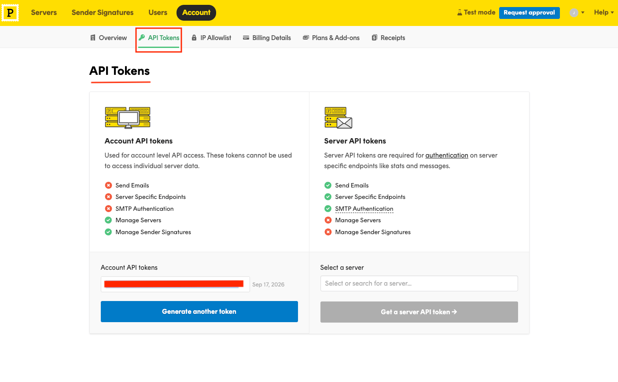The image size is (618, 382).
Task: Expand the Help menu
Action: pos(604,13)
